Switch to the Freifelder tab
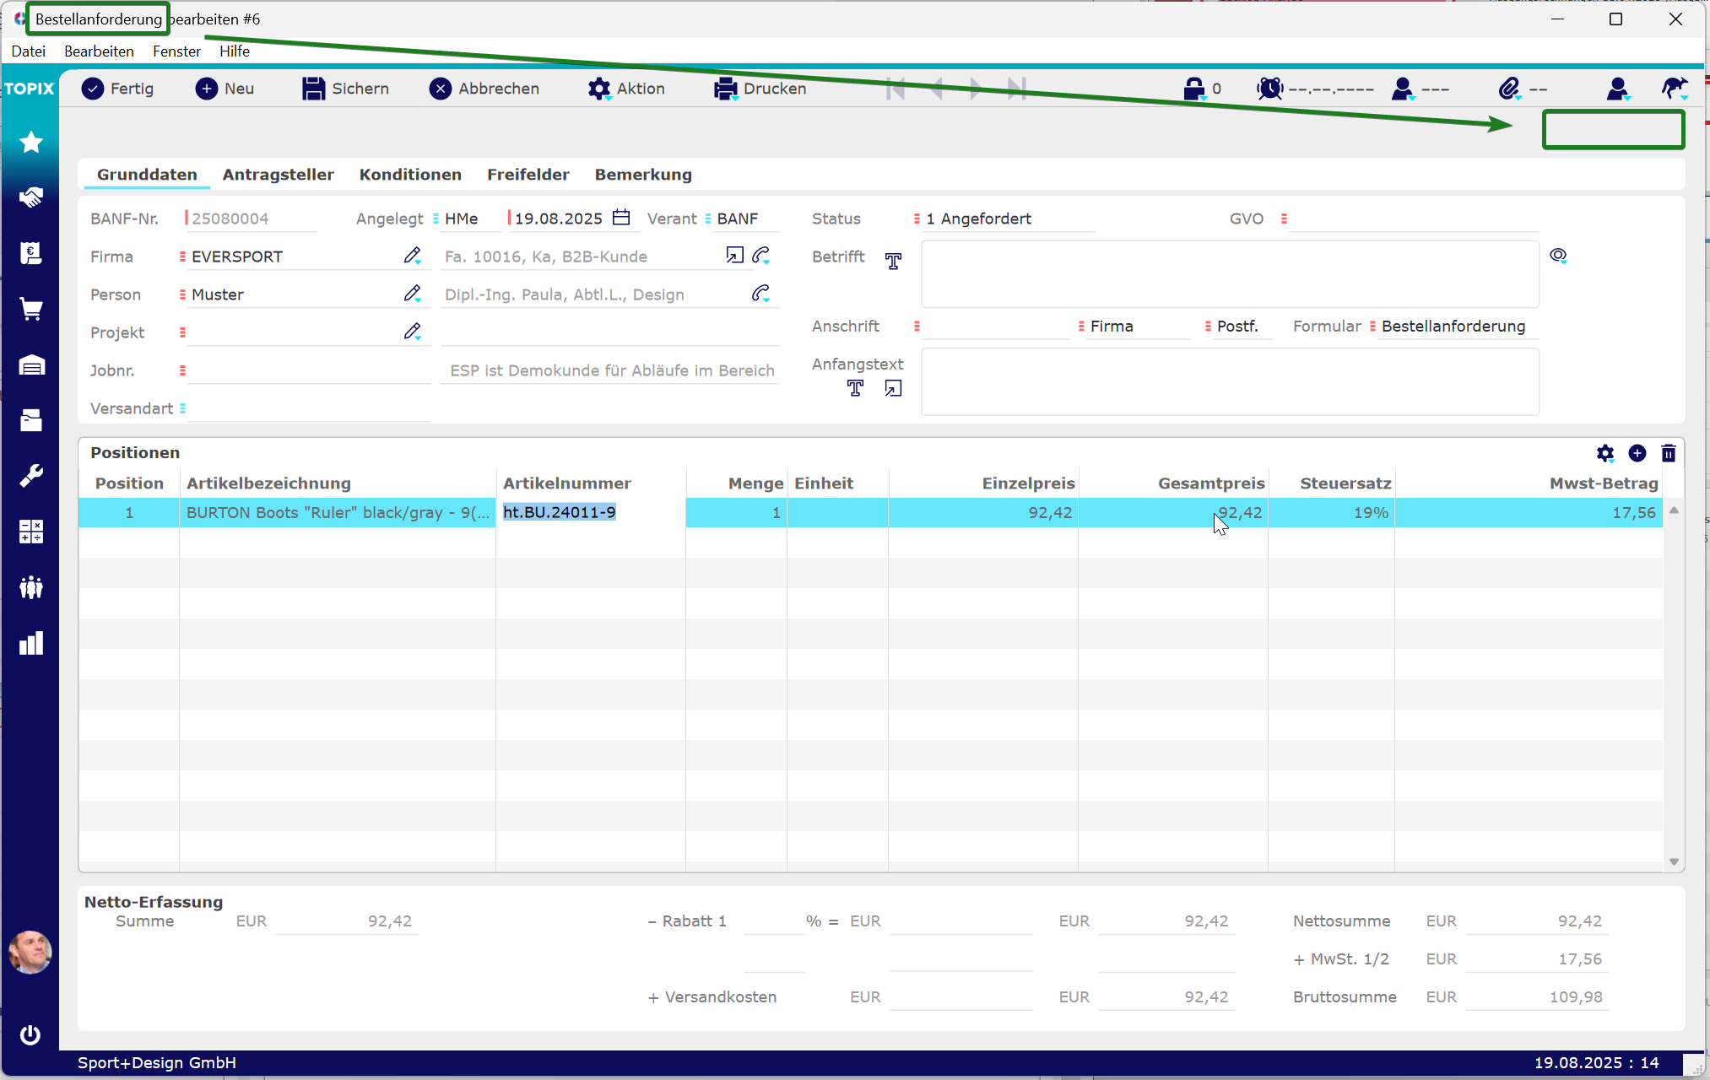 [x=528, y=175]
